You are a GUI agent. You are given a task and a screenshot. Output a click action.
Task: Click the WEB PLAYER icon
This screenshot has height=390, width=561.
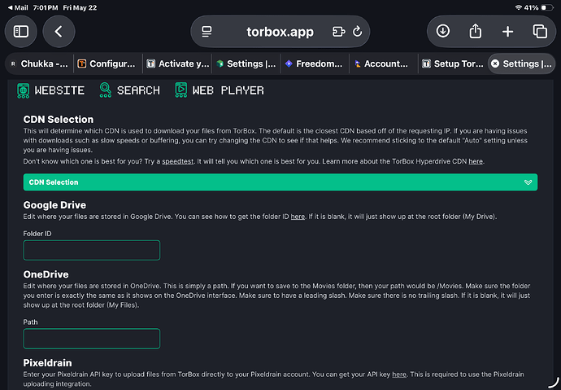[181, 90]
